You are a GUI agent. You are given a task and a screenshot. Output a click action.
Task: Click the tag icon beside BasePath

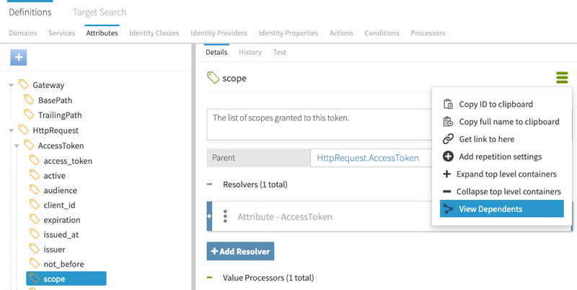pyautogui.click(x=29, y=100)
